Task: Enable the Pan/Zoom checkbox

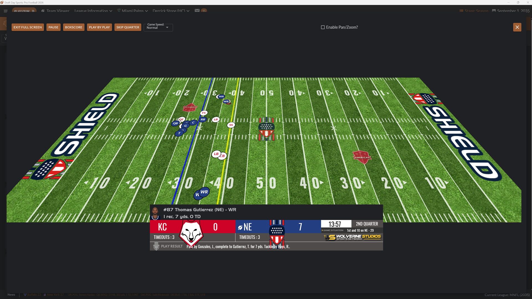Action: click(x=323, y=27)
